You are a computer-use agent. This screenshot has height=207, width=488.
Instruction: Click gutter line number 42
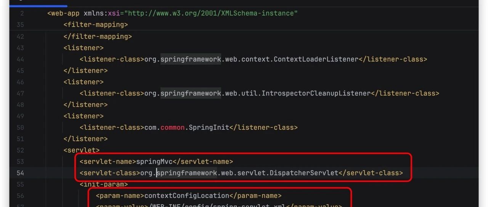20,37
